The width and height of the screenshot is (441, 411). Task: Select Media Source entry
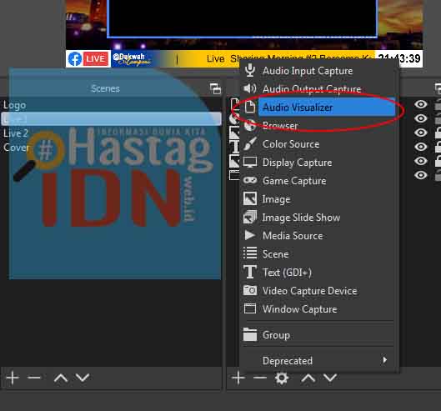(x=293, y=236)
